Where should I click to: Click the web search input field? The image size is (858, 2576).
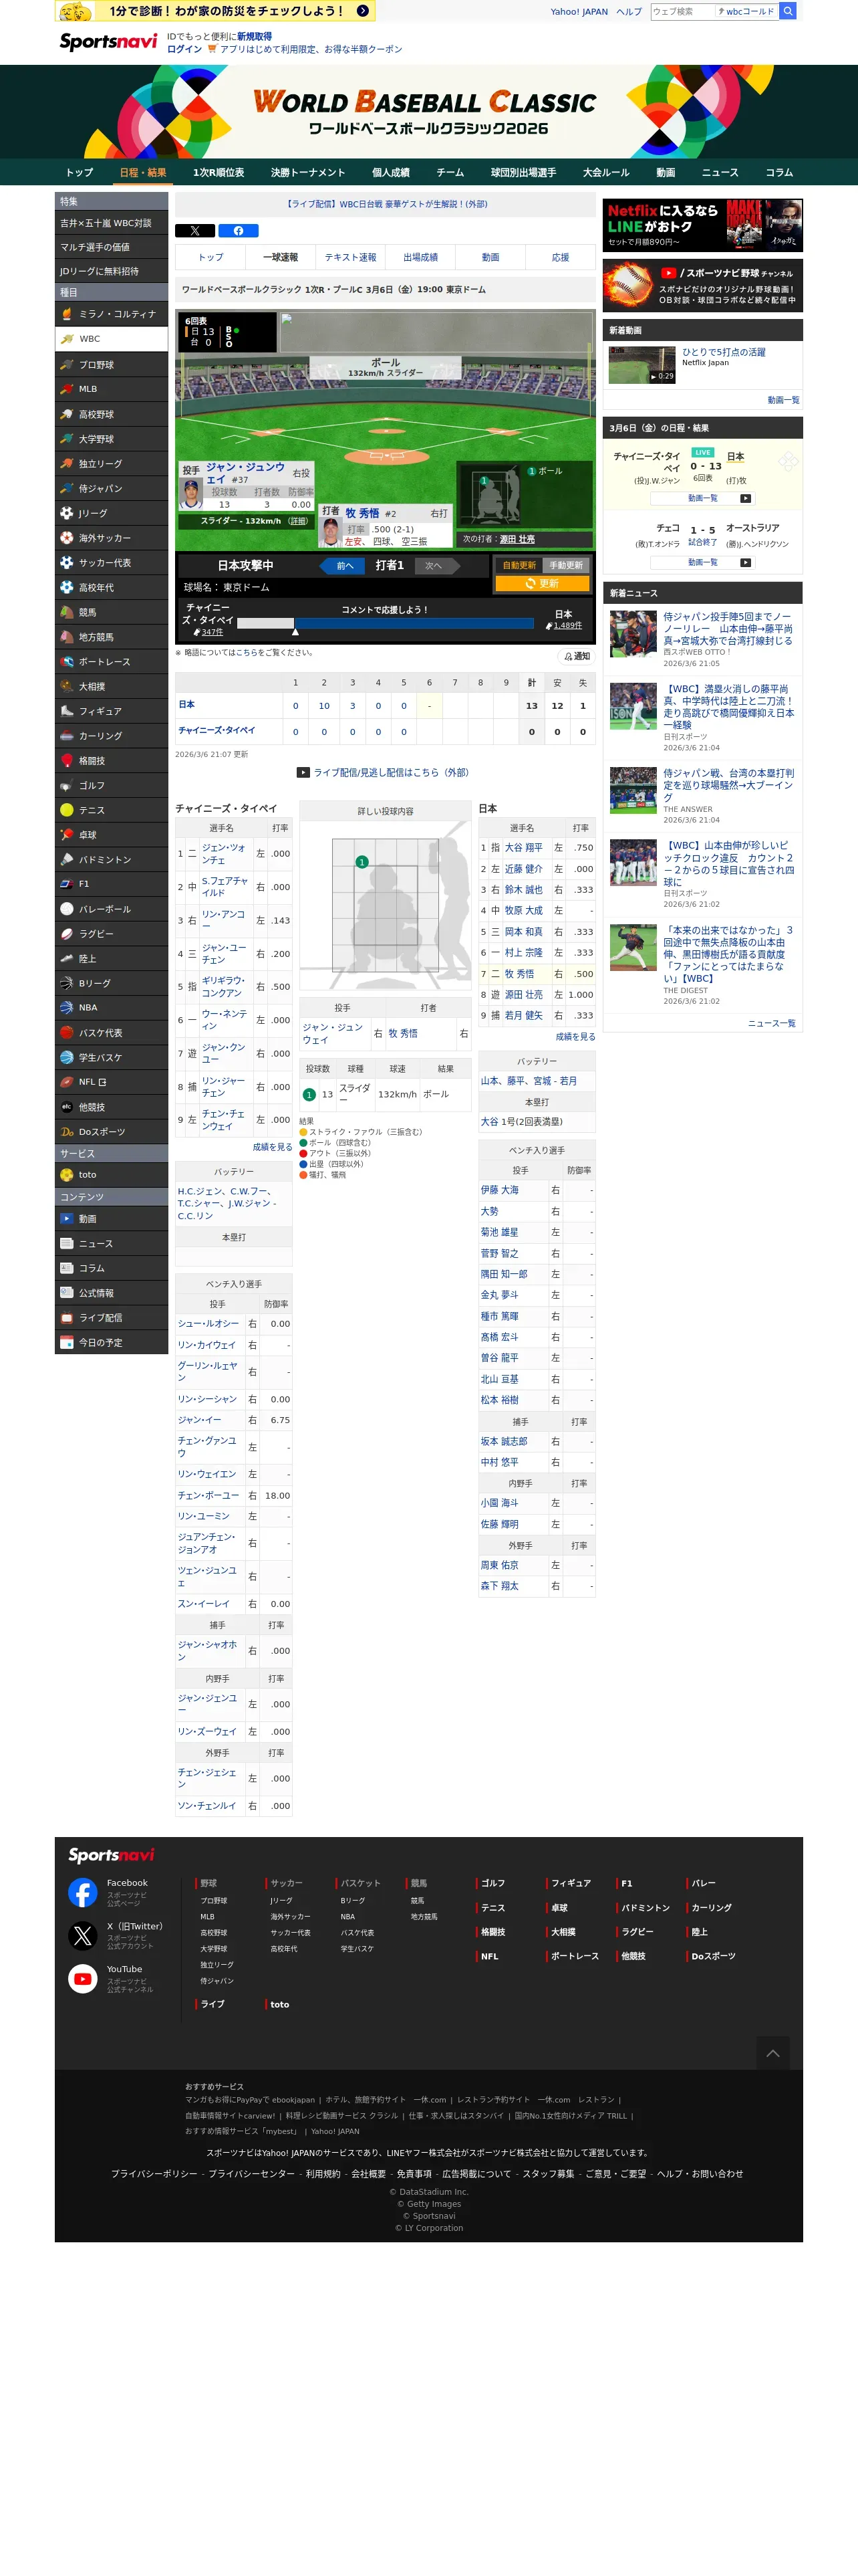pos(682,11)
